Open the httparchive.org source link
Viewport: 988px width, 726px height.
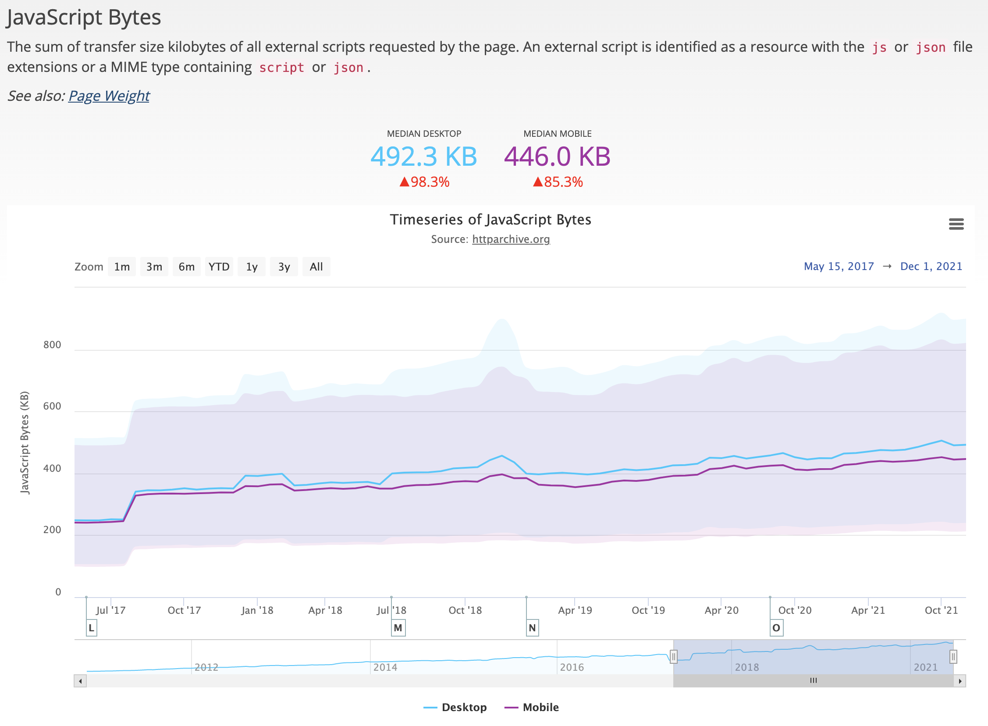[x=511, y=239]
